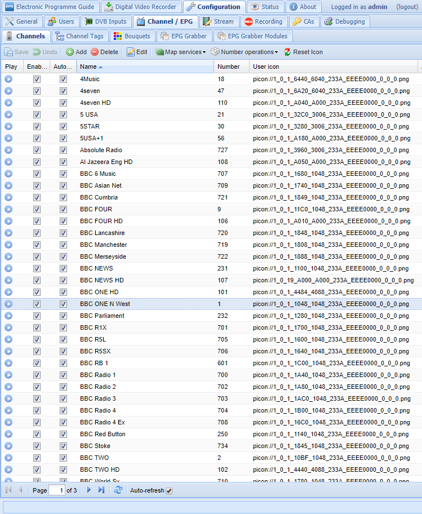This screenshot has height=514, width=422.
Task: Edit the selected channel
Action: (x=137, y=52)
